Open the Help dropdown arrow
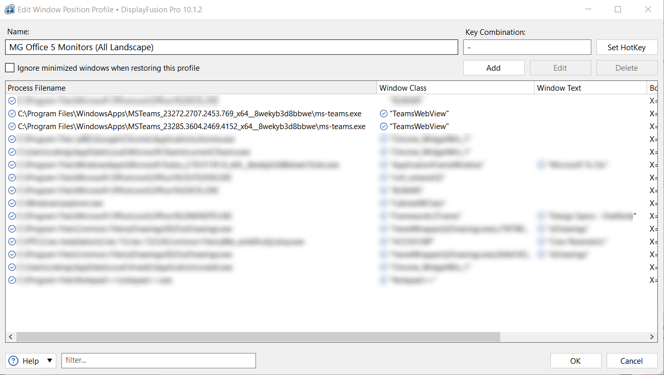Image resolution: width=664 pixels, height=375 pixels. click(x=50, y=361)
